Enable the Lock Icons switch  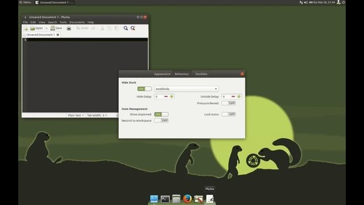[229, 114]
